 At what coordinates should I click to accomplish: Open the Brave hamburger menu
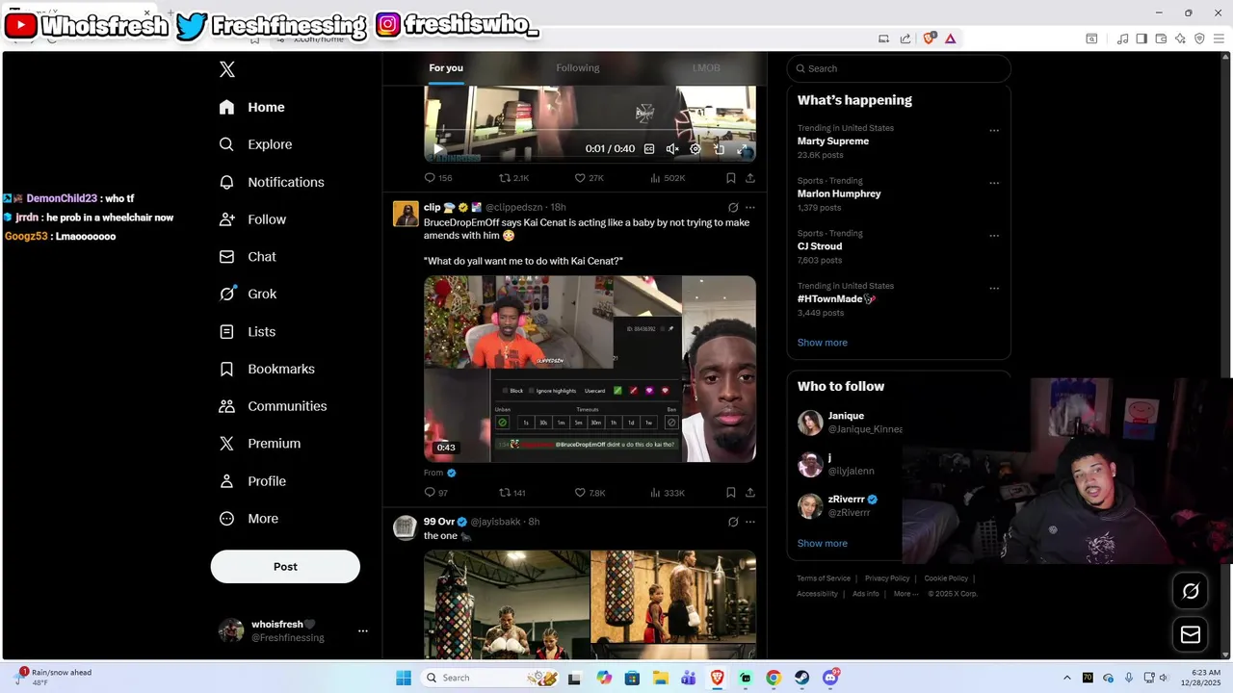[1219, 38]
